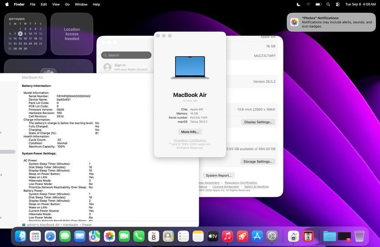
Task: Open Music from the Dock
Action: [x=228, y=237]
